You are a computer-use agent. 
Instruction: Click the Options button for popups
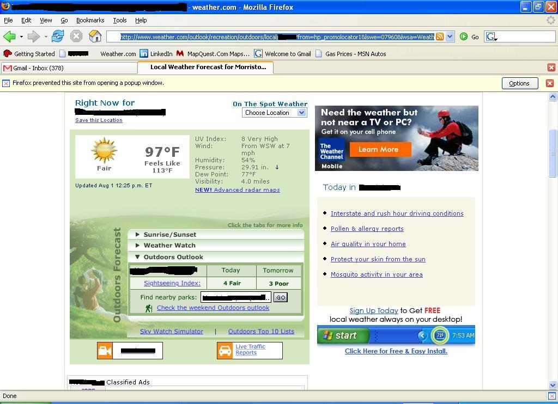[x=519, y=83]
